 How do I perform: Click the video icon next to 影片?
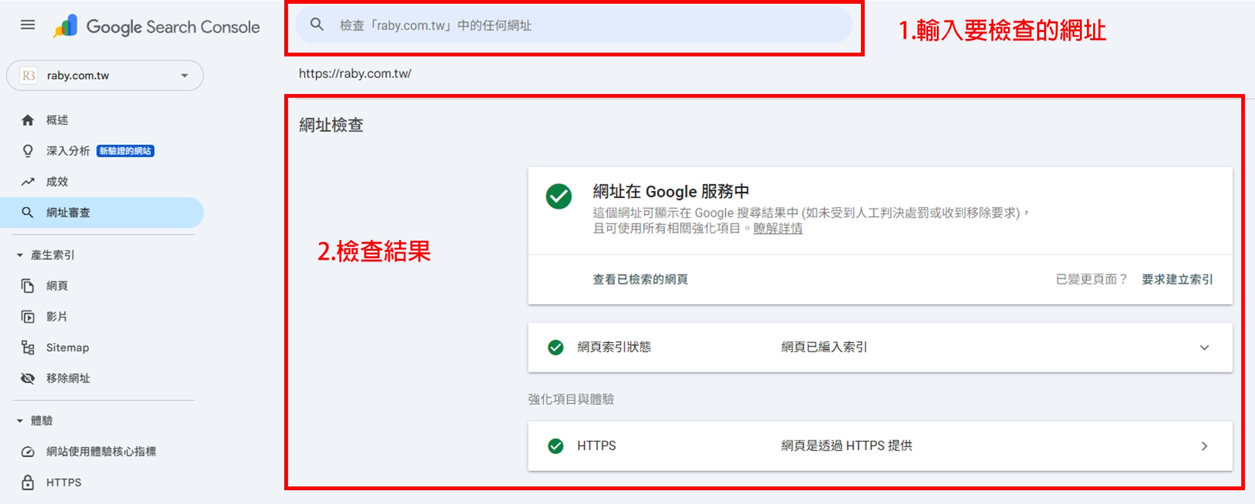[28, 317]
